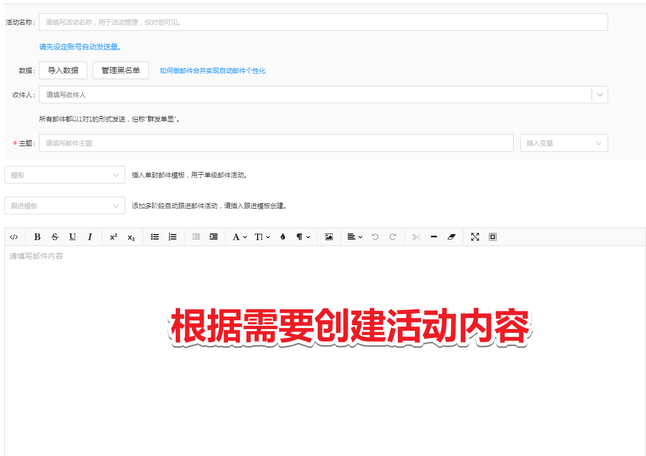646x456 pixels.
Task: Open text color picker drop icon
Action: pyautogui.click(x=282, y=237)
